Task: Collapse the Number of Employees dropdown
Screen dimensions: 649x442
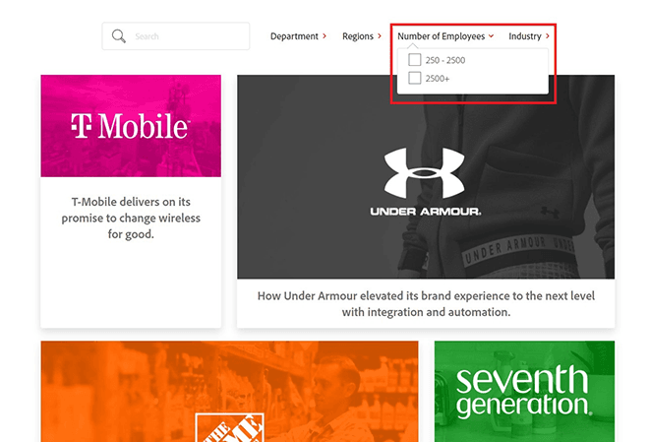Action: click(445, 36)
